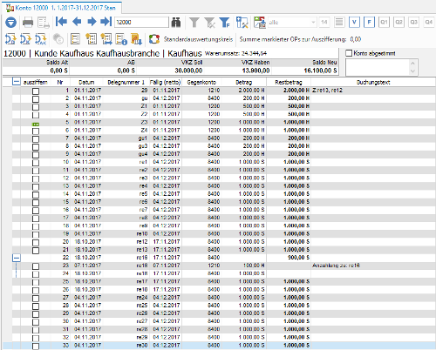Click the Saldo Neu value 16.100,00 S
This screenshot has height=350, width=436.
[x=320, y=71]
